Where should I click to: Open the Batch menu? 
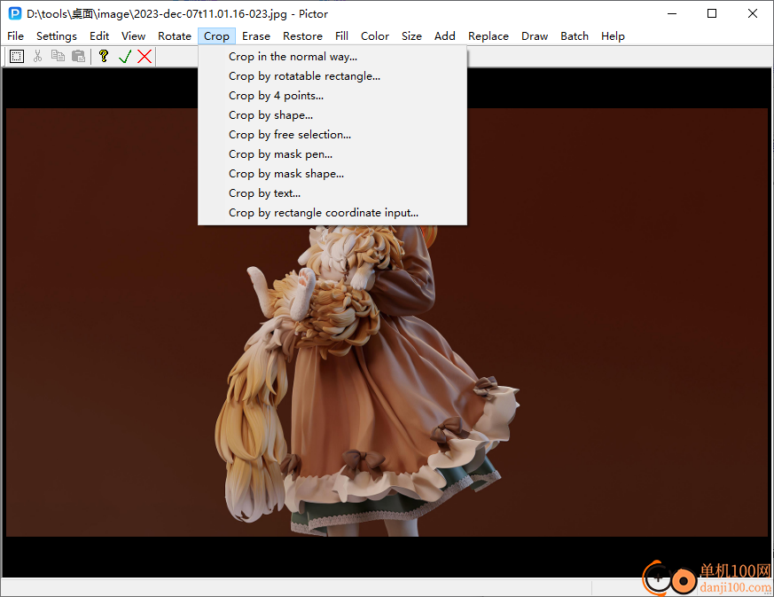click(x=575, y=36)
